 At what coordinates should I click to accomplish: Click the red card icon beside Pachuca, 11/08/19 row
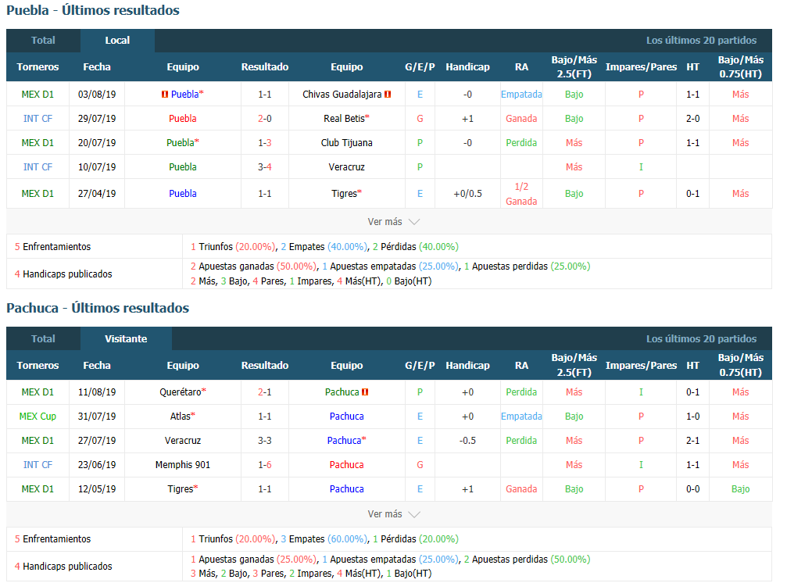pyautogui.click(x=365, y=392)
